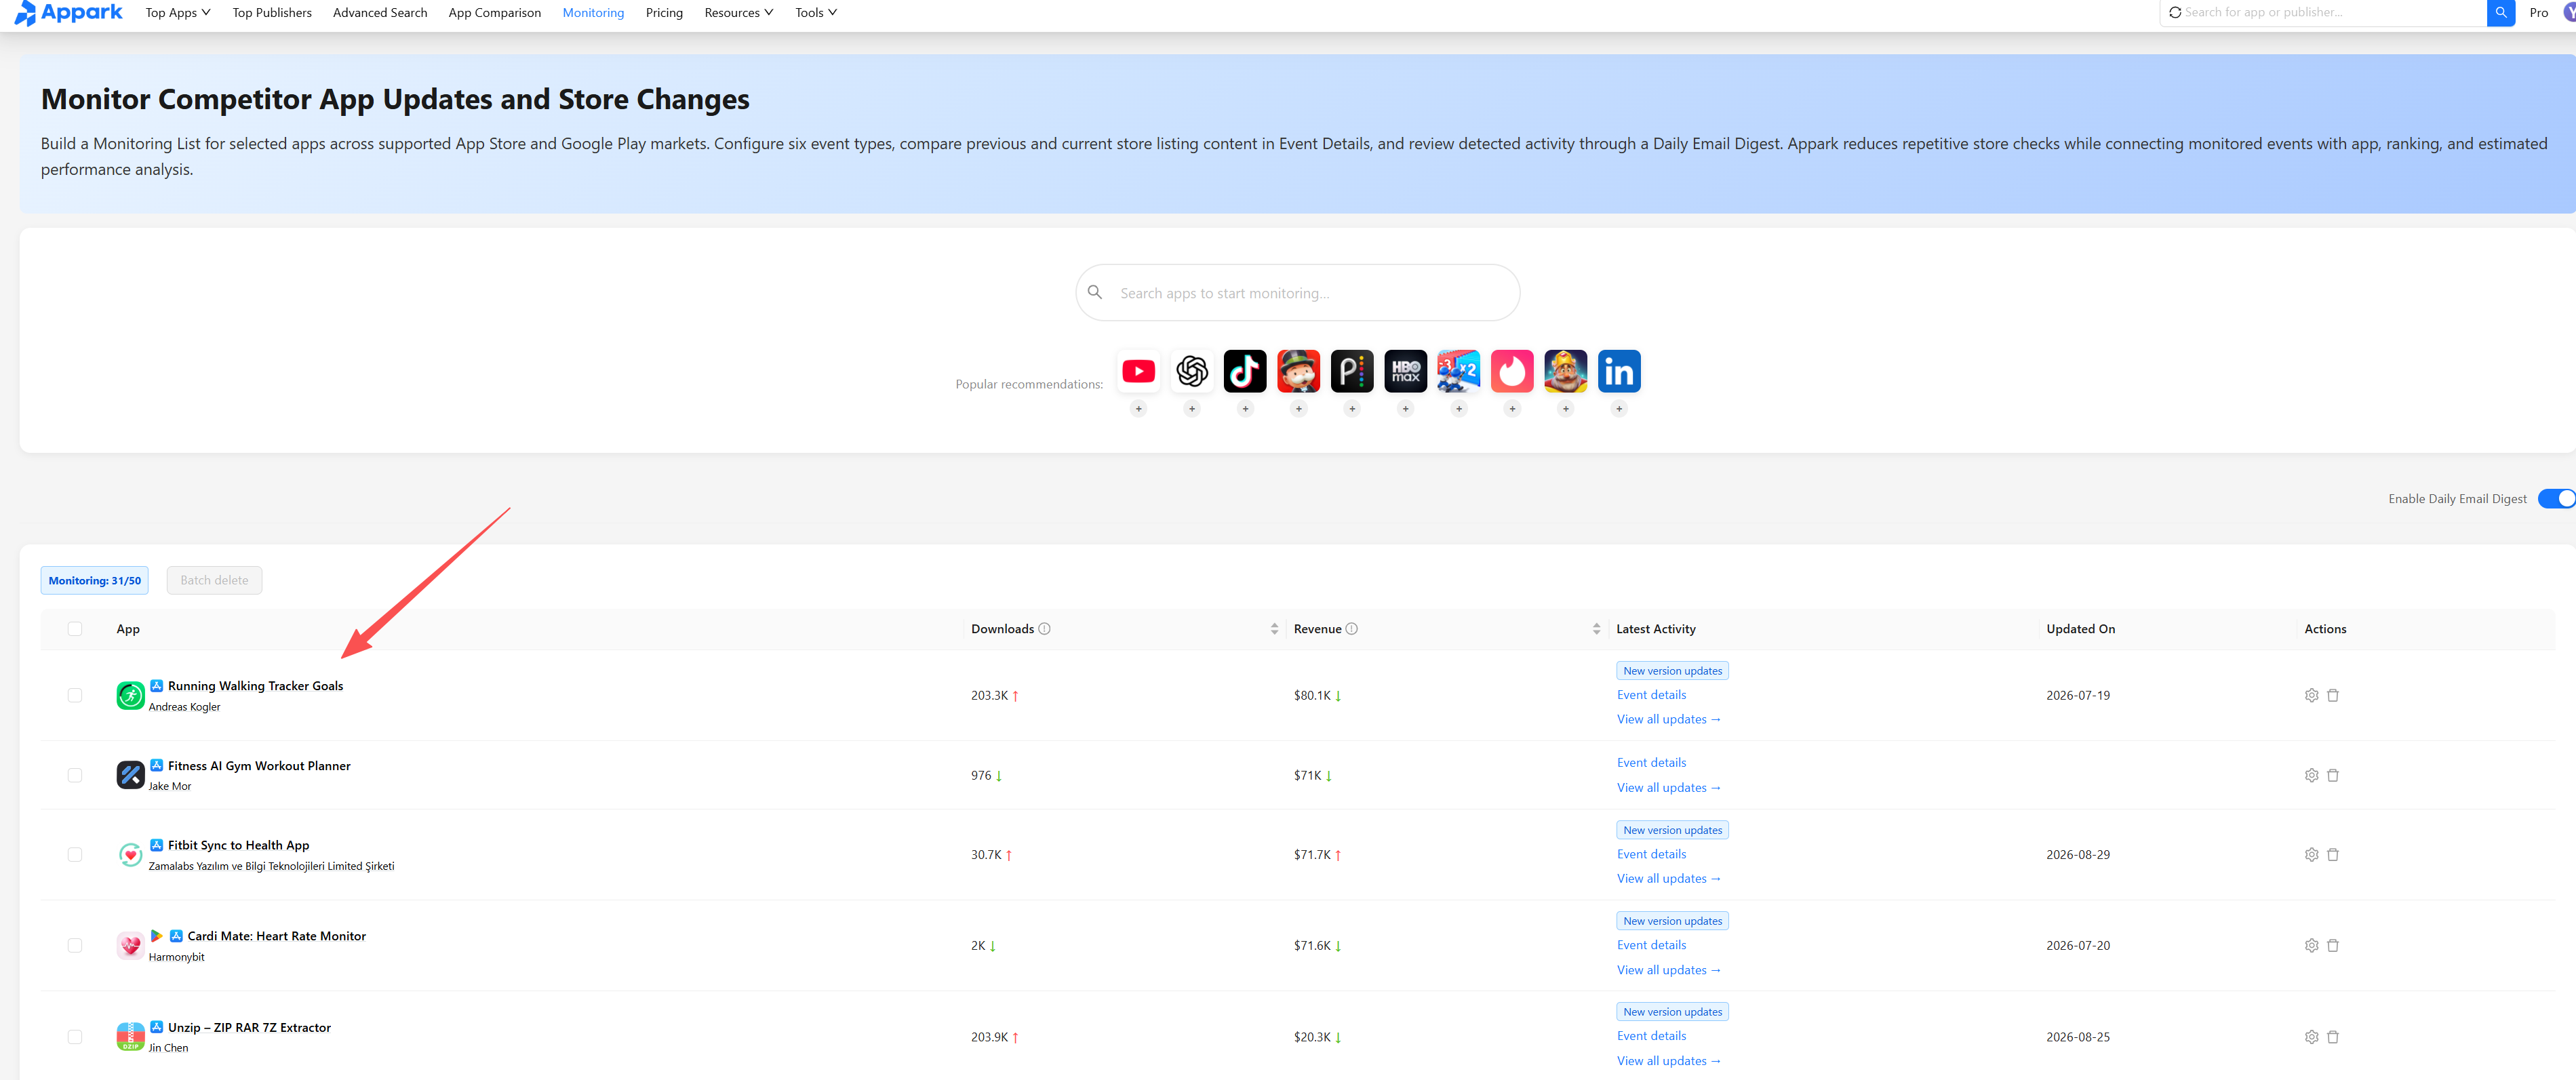Open the Pricing page

click(664, 13)
